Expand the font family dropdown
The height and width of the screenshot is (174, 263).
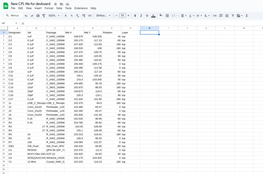click(103, 16)
